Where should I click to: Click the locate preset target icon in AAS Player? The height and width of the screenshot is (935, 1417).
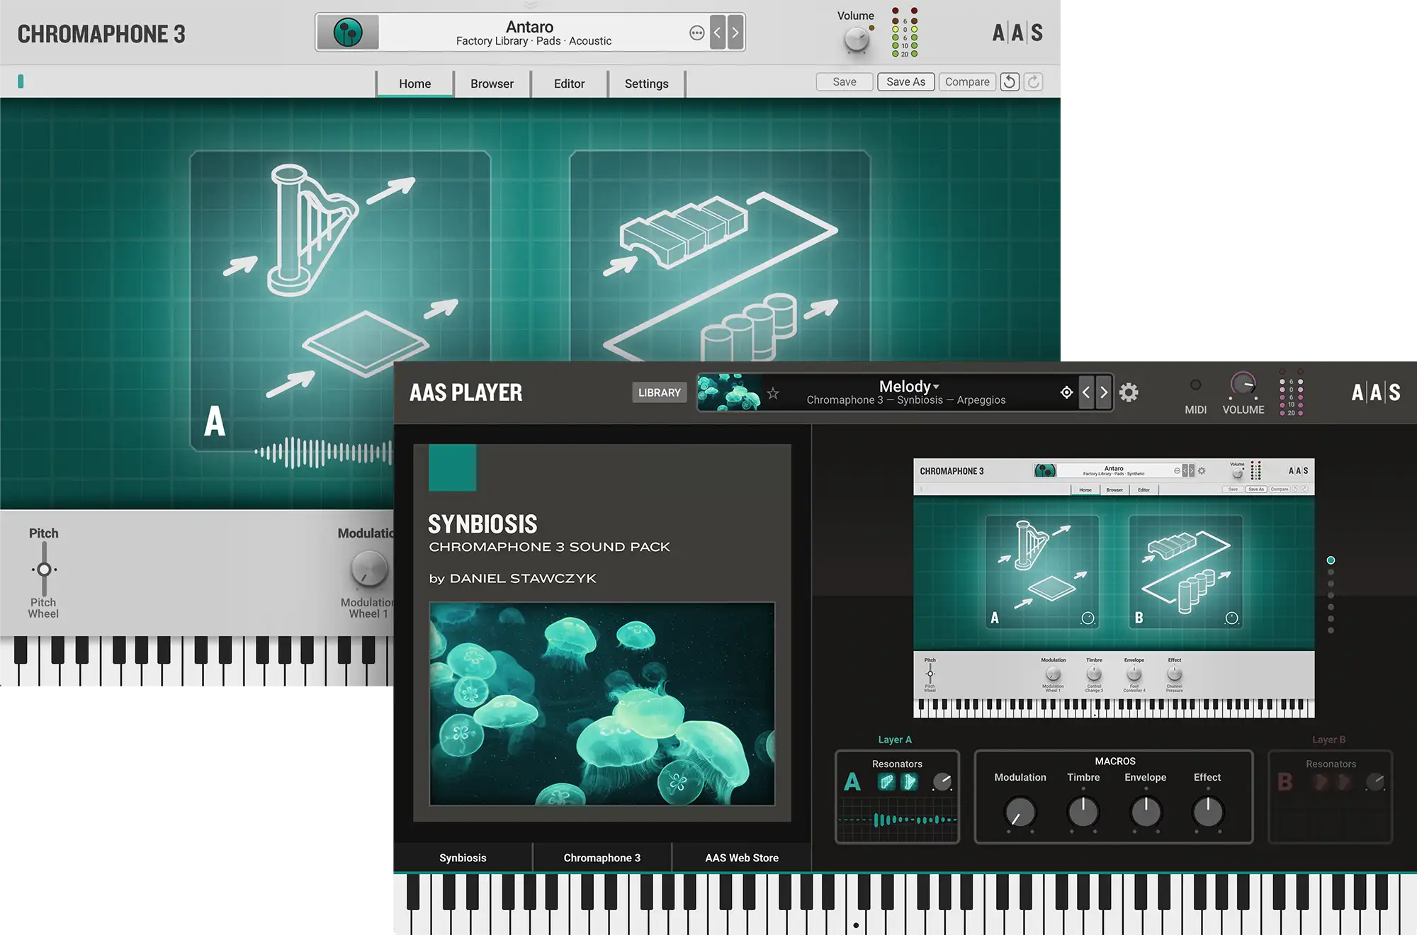pyautogui.click(x=1066, y=392)
